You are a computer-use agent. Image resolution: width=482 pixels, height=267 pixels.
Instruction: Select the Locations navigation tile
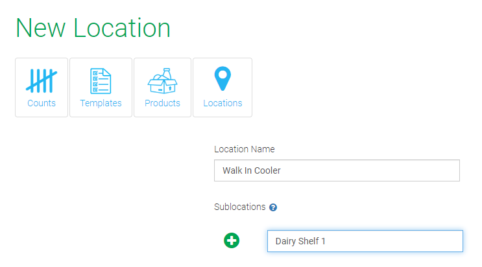(223, 87)
